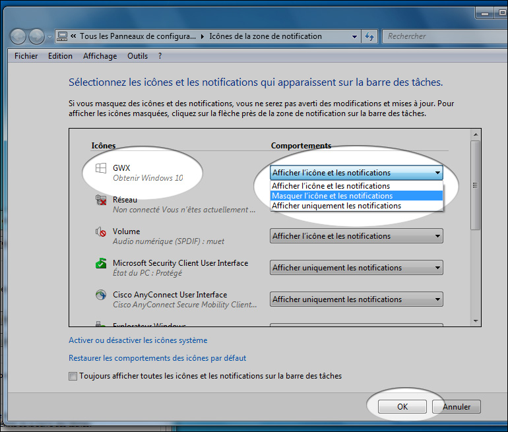
Task: Open the Fichier menu
Action: tap(26, 56)
